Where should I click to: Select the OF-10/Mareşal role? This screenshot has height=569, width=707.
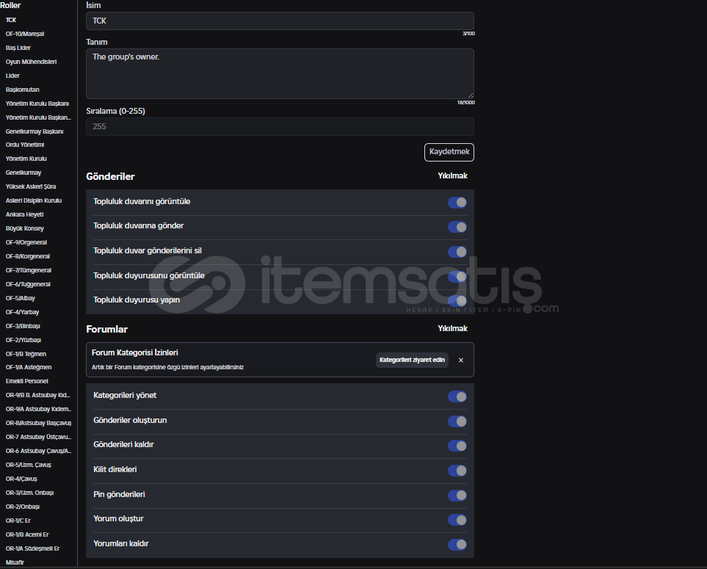click(25, 34)
